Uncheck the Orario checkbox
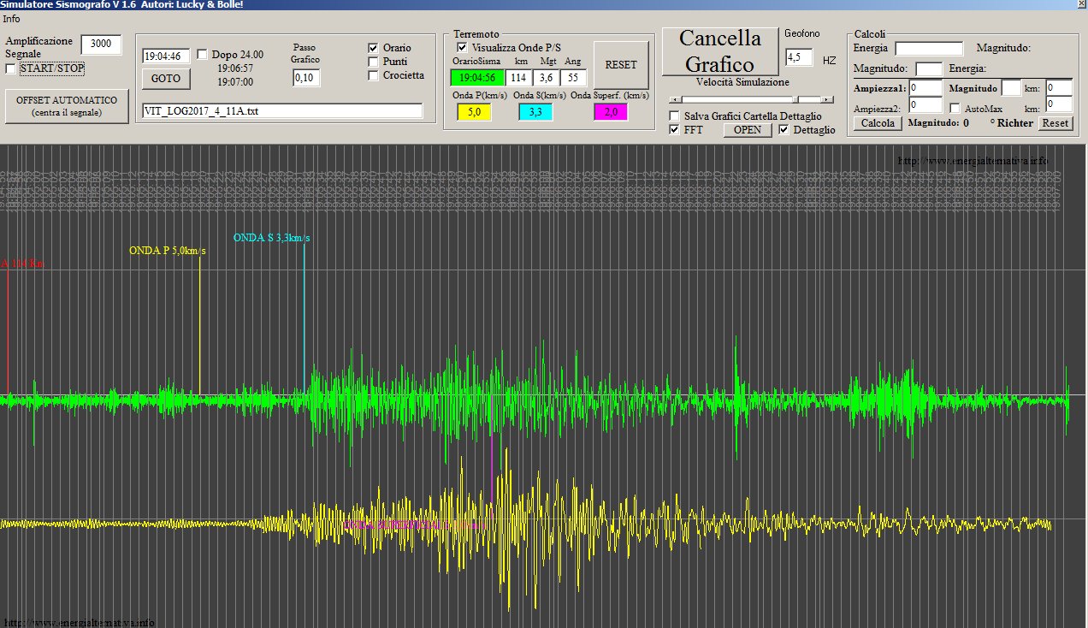The width and height of the screenshot is (1088, 628). (373, 48)
